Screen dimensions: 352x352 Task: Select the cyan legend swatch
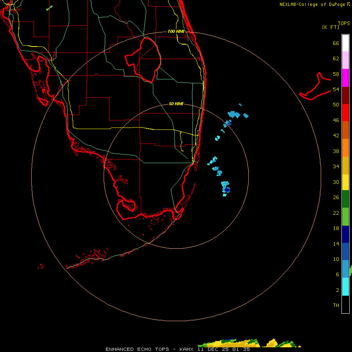(x=345, y=287)
